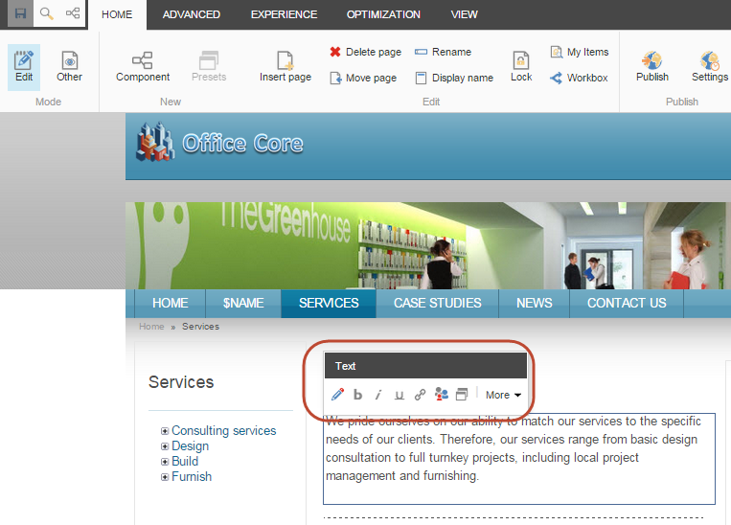Image resolution: width=731 pixels, height=525 pixels.
Task: Add a new Component
Action: coord(143,67)
